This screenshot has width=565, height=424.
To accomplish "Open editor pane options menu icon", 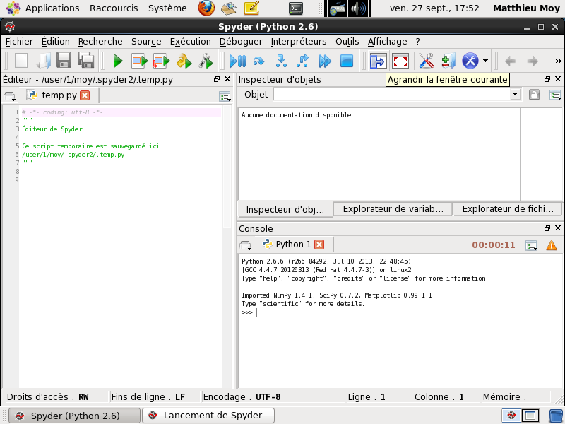I will pyautogui.click(x=225, y=96).
